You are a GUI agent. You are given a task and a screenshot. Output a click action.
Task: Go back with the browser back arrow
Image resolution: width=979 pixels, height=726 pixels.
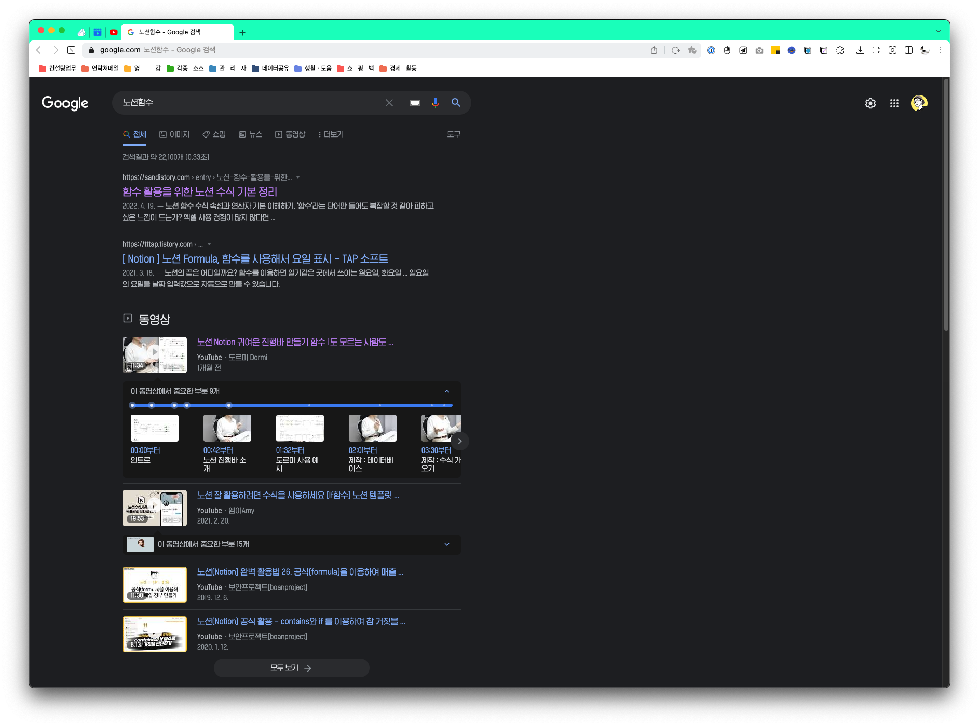[x=38, y=50]
